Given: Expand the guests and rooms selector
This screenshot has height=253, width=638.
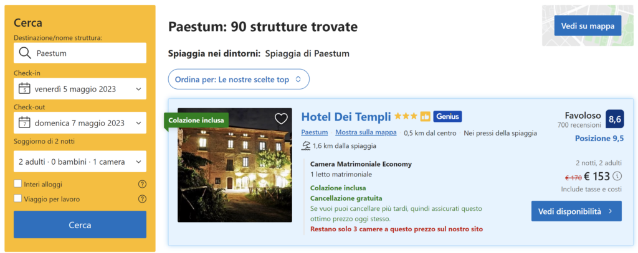Looking at the screenshot, I should [x=80, y=162].
